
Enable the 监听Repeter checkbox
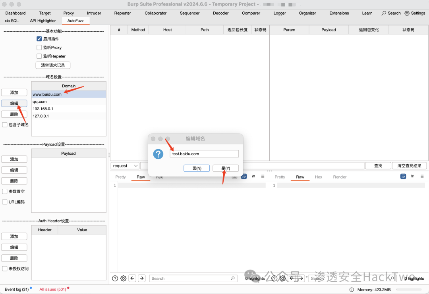point(39,56)
